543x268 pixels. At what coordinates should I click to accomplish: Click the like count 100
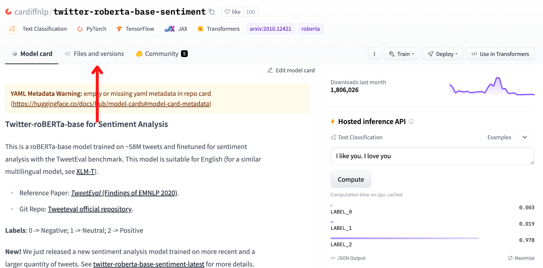click(250, 12)
